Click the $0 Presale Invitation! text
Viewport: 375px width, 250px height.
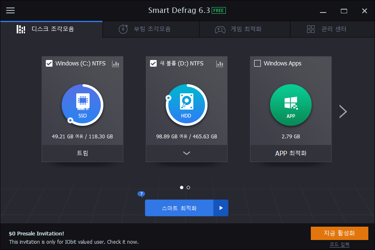point(36,234)
